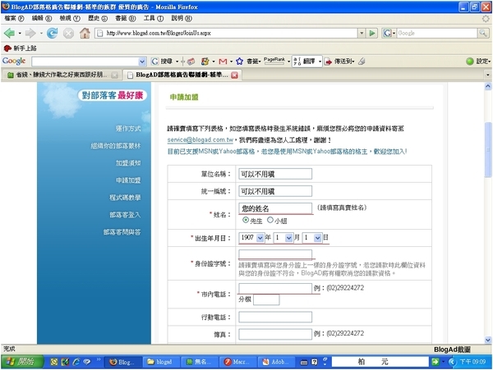Click the page vertical scrollbar thumb

coord(488,149)
